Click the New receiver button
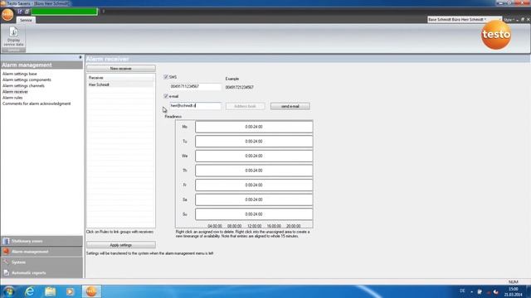 pos(121,69)
